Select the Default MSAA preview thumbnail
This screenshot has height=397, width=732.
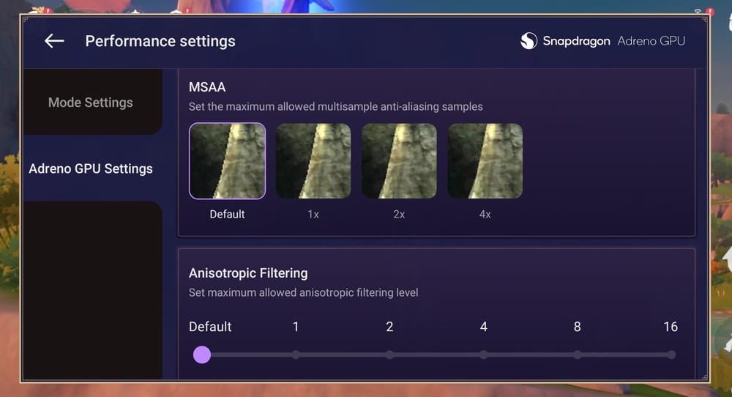coord(227,161)
